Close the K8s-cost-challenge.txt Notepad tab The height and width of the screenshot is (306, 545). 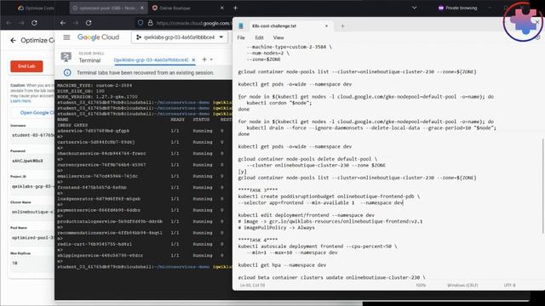pos(326,26)
